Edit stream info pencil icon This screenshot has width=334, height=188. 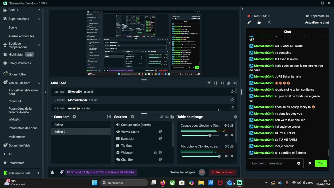point(249,22)
